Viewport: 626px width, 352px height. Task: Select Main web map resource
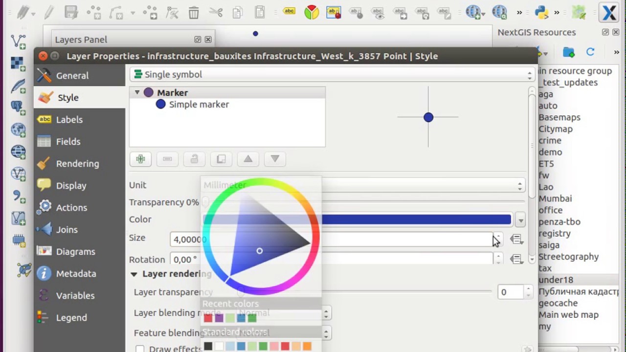[568, 315]
